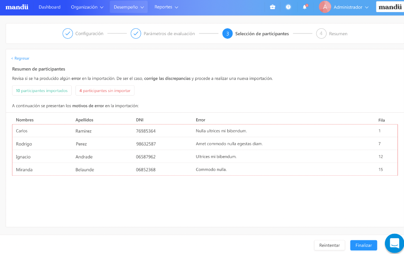
Task: Click error 'Amet commodo nulla egestas diam.'
Action: pyautogui.click(x=229, y=144)
